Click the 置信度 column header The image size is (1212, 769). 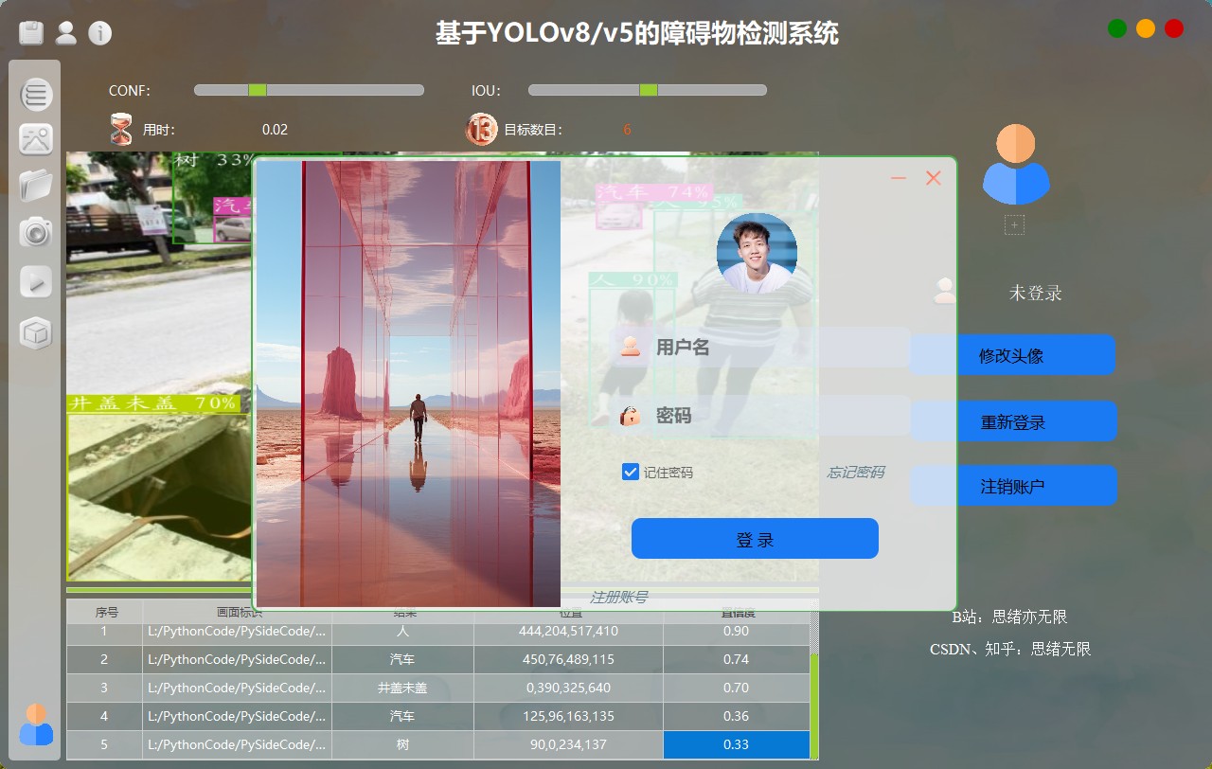click(738, 612)
